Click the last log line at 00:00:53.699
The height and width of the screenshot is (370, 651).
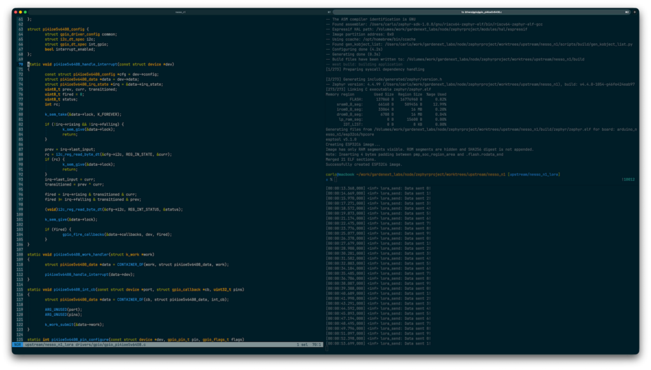click(378, 344)
